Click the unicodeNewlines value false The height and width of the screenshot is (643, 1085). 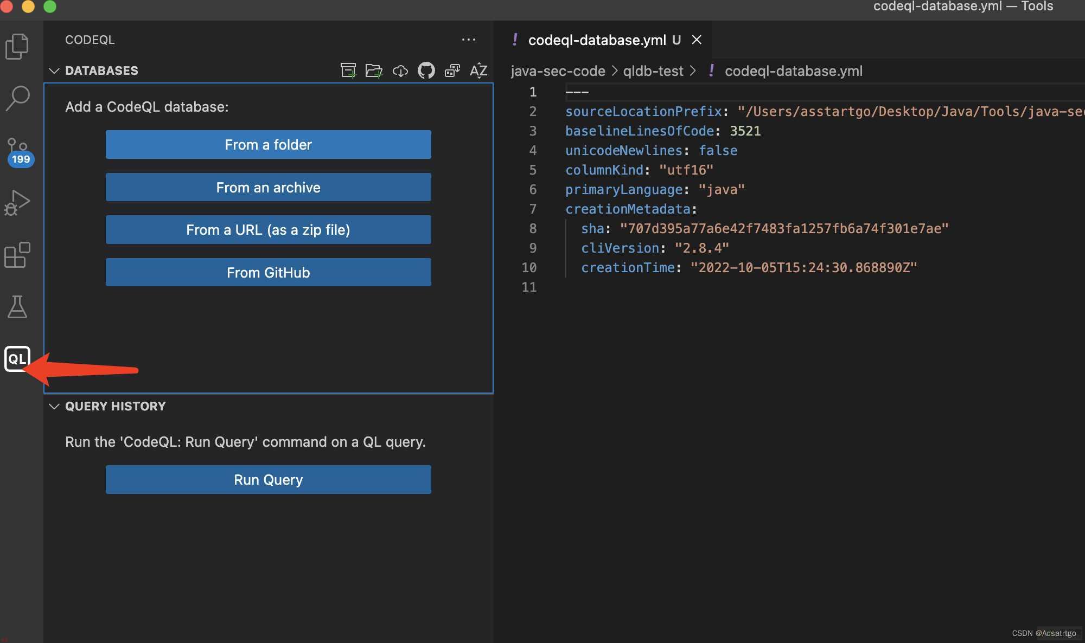tap(718, 150)
